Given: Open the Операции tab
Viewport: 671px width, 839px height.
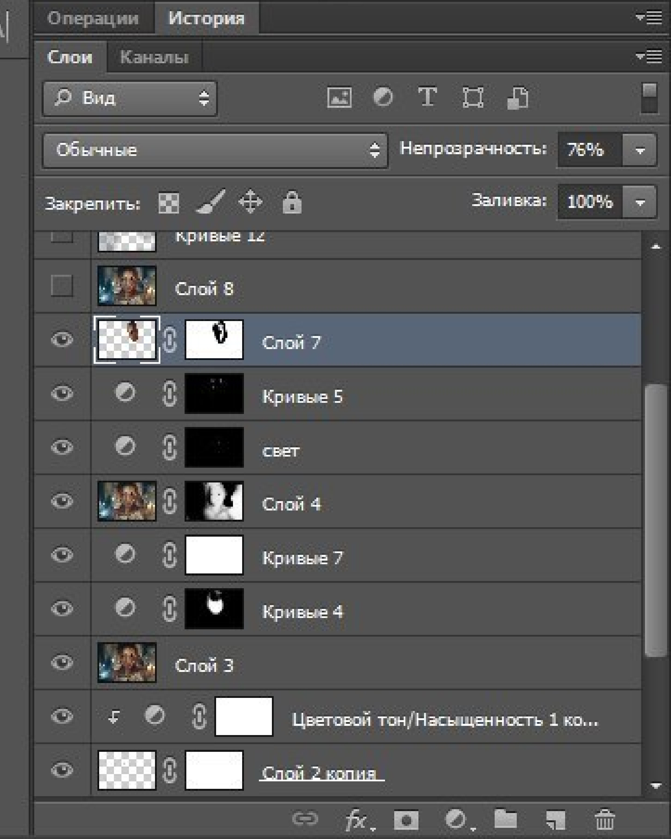Looking at the screenshot, I should (93, 18).
